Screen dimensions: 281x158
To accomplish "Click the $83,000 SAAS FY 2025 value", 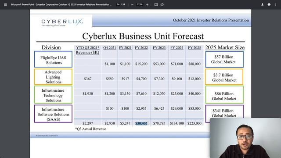I will pyautogui.click(x=194, y=108).
